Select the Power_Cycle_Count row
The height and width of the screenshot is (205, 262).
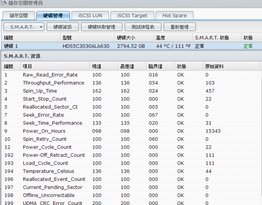coord(131,147)
